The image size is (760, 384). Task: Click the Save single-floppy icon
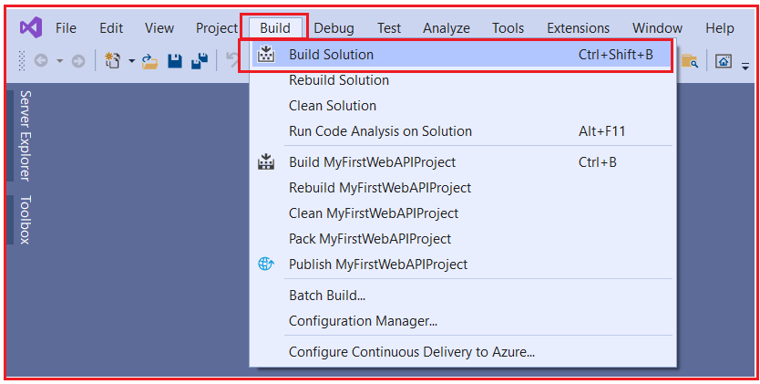pyautogui.click(x=174, y=61)
